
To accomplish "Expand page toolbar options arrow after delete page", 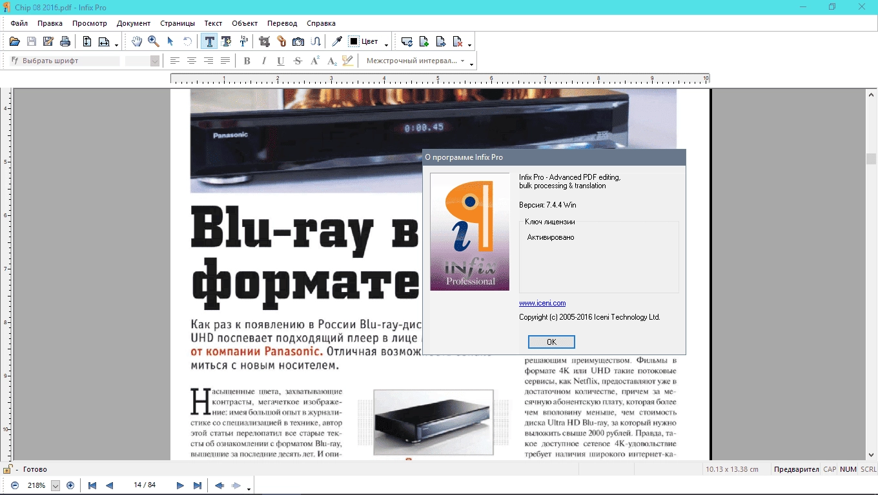I will point(470,44).
